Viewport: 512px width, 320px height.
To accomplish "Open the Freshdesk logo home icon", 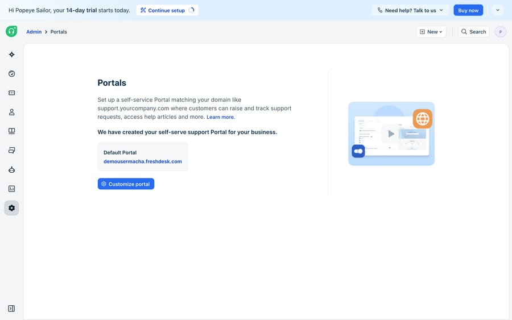I will click(x=11, y=31).
